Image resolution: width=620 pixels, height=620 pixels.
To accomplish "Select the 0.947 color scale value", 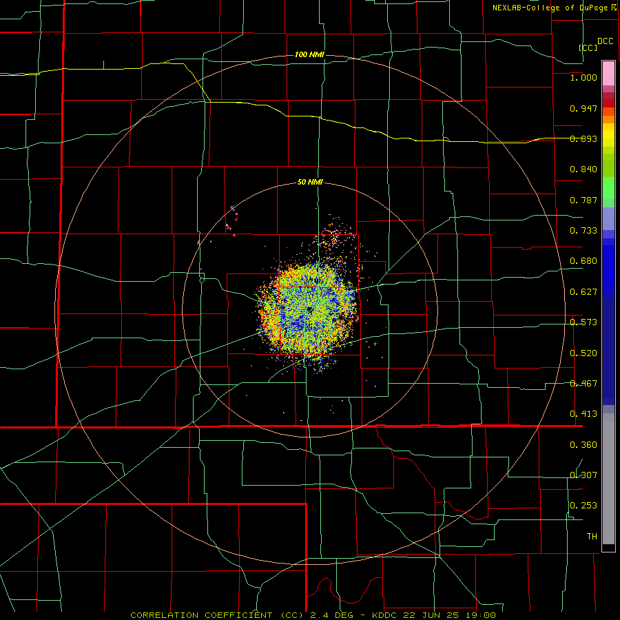I will tap(583, 108).
